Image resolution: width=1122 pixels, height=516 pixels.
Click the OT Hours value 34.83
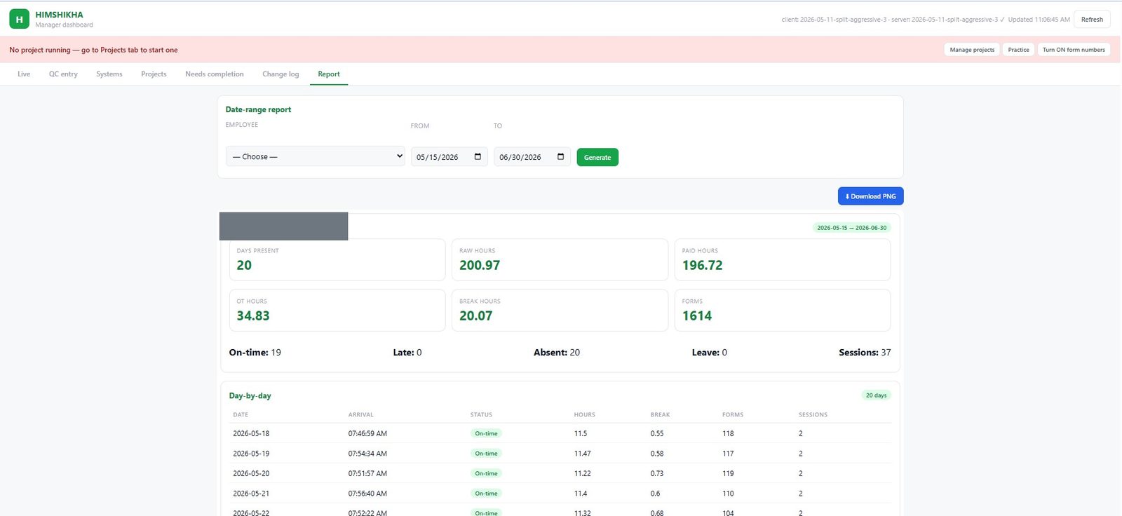[253, 315]
